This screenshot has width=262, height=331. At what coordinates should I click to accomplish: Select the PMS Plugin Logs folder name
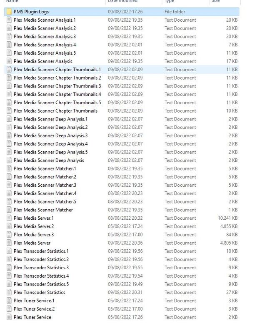pos(31,12)
